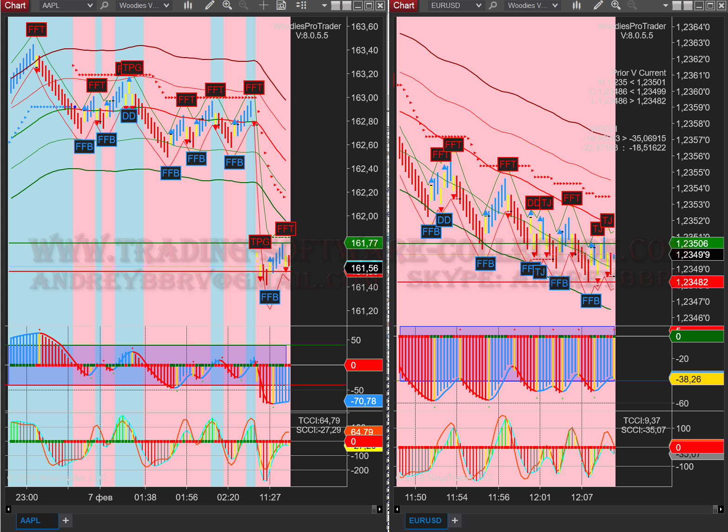Open the data box icon on AAPL chart
Screen dimensions: 728x532
tap(281, 6)
